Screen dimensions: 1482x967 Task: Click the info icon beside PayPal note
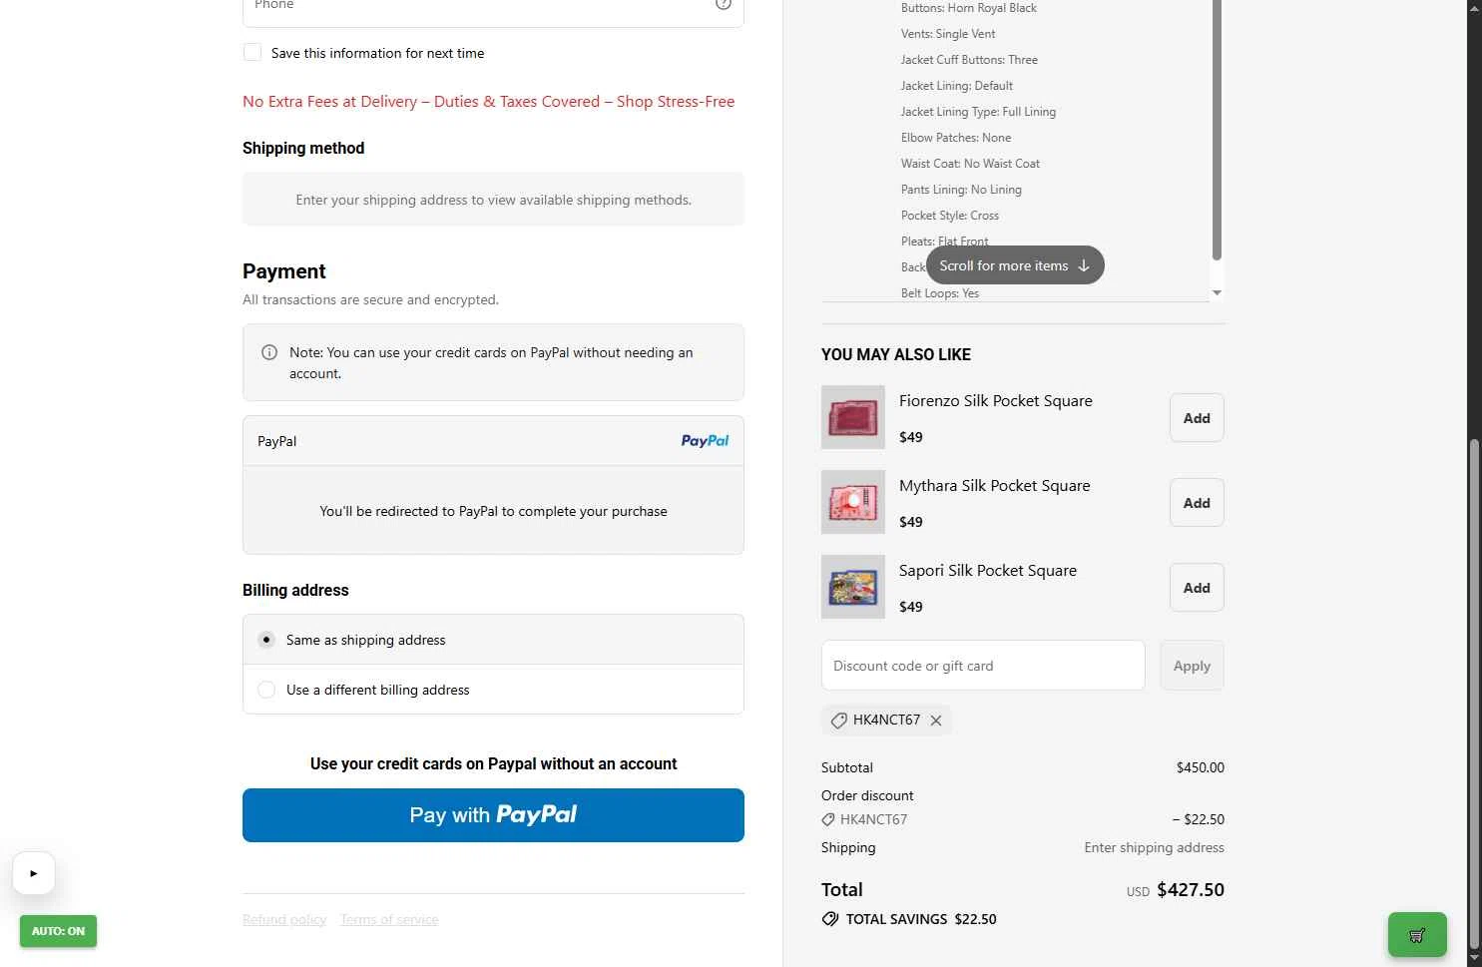tap(269, 352)
